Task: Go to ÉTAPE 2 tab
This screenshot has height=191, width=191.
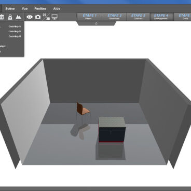Action: pyautogui.click(x=114, y=17)
